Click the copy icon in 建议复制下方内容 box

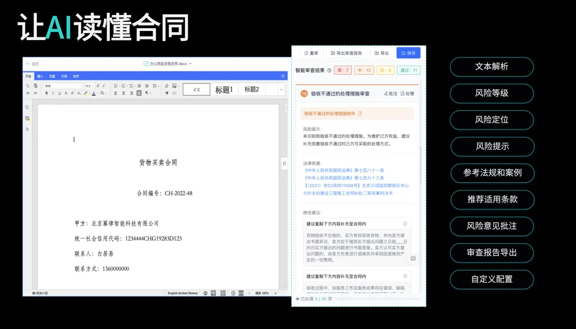pyautogui.click(x=405, y=223)
